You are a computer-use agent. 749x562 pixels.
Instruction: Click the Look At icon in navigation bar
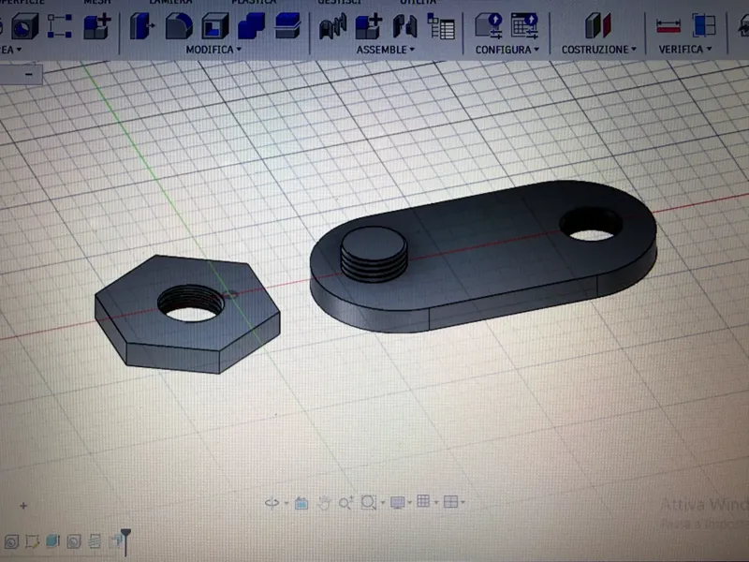coord(301,503)
